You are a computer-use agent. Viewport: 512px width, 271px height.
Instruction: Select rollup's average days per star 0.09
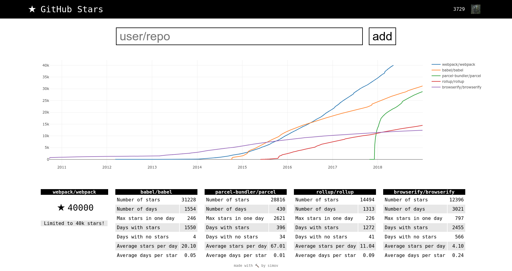click(x=369, y=255)
